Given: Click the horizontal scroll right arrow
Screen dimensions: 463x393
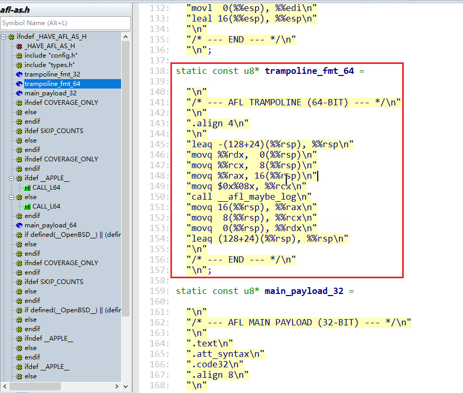Looking at the screenshot, I should (x=116, y=386).
